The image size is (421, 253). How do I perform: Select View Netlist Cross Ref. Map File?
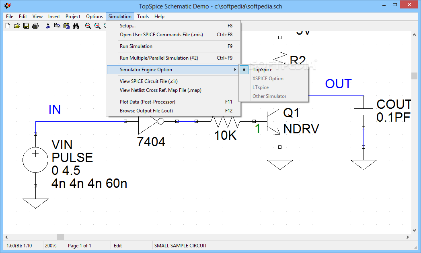tap(173, 90)
